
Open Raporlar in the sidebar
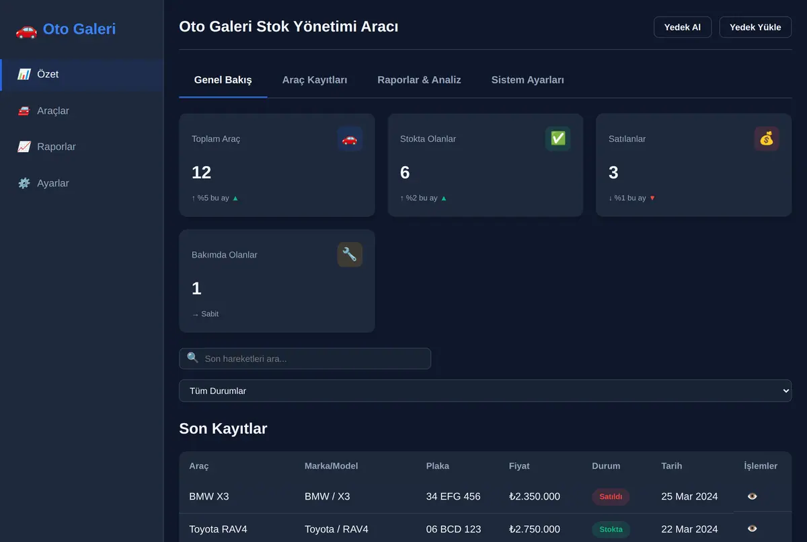click(x=82, y=147)
